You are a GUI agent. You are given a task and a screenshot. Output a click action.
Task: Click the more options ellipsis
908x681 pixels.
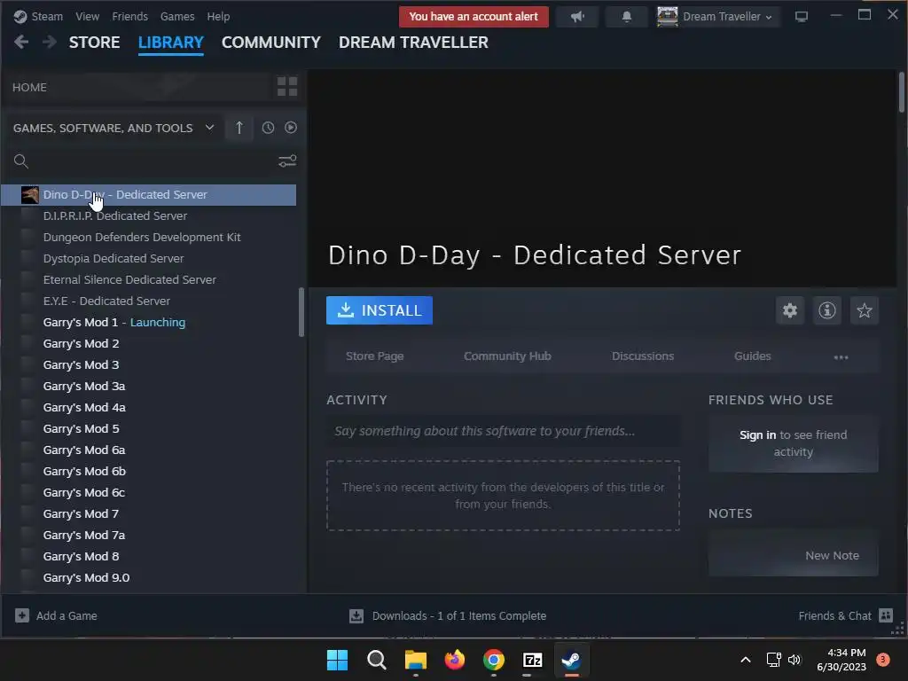[x=841, y=356]
